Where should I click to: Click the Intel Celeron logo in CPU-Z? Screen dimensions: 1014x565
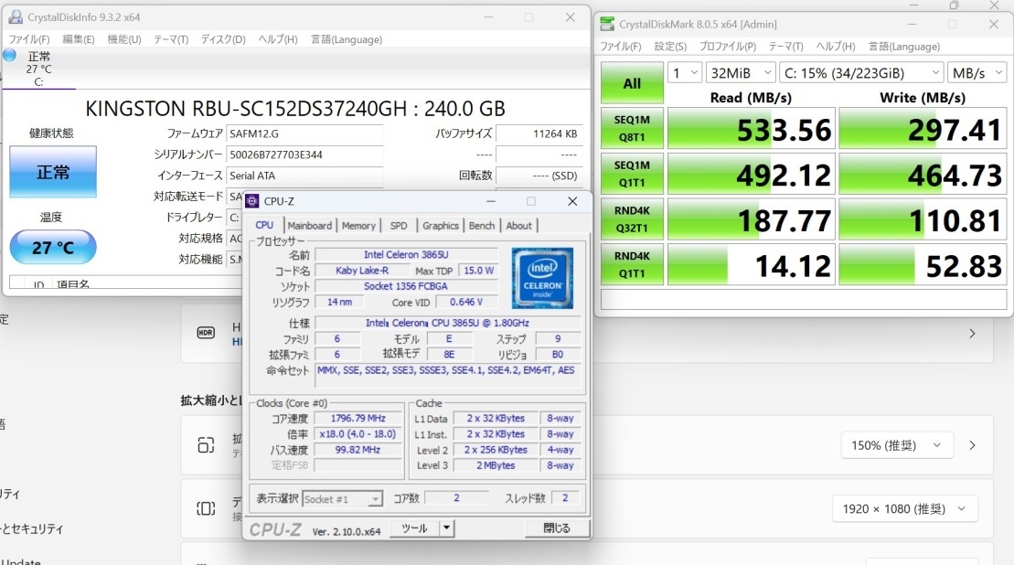[542, 278]
